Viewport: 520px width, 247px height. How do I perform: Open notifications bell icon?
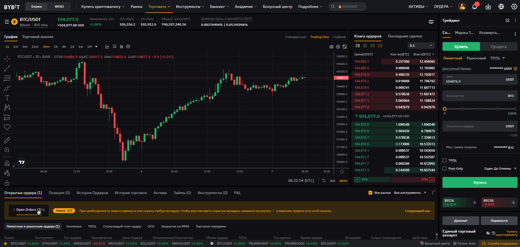click(x=475, y=7)
